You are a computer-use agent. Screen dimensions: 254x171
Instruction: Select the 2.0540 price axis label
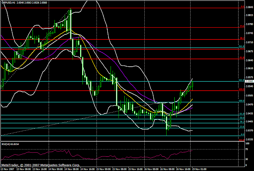coord(250,87)
